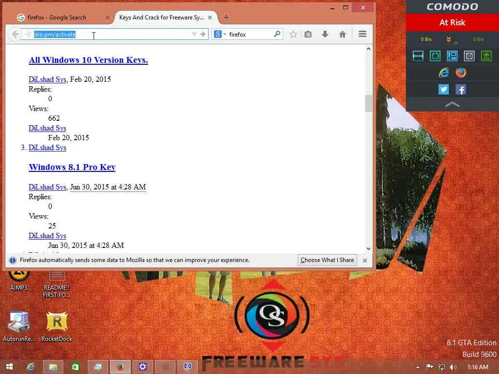The width and height of the screenshot is (499, 374).
Task: Click DiLshad Sys link above Jun 30, 2015 at 4:28 AM
Action: tap(47, 236)
